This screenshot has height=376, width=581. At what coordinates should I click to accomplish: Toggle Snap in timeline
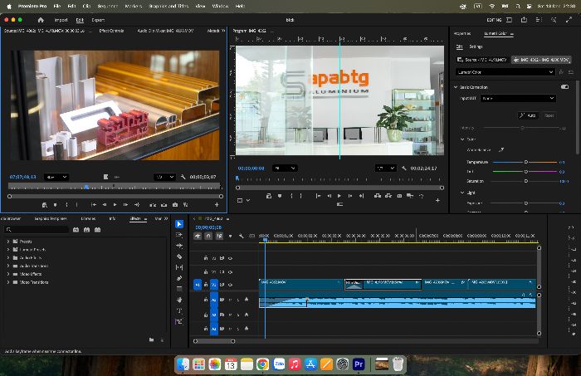coord(208,236)
